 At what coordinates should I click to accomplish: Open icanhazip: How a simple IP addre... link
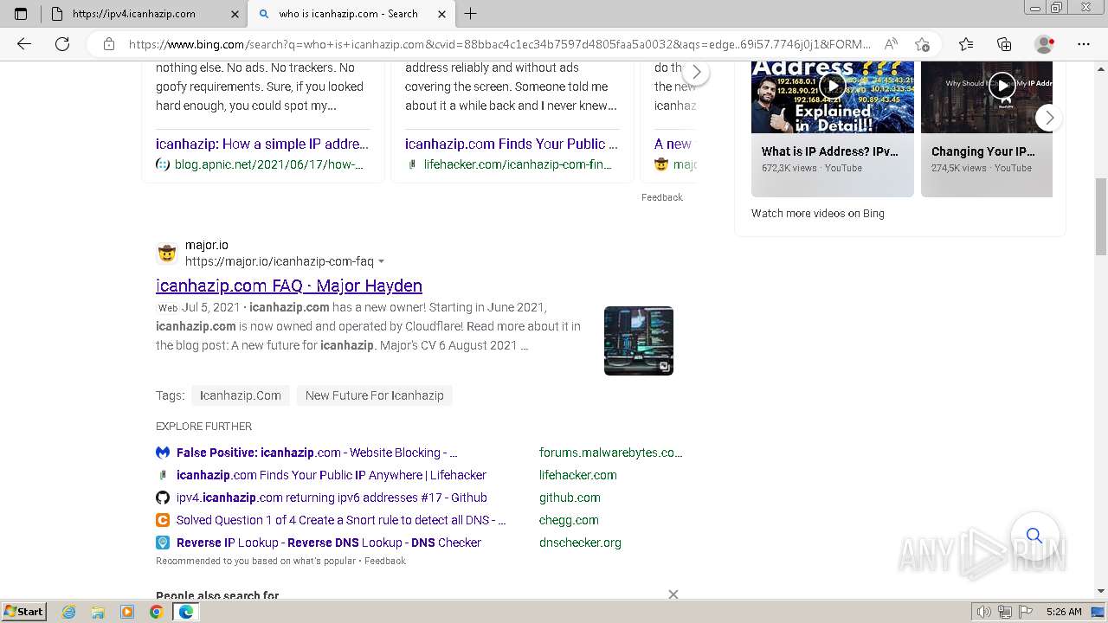pyautogui.click(x=262, y=144)
